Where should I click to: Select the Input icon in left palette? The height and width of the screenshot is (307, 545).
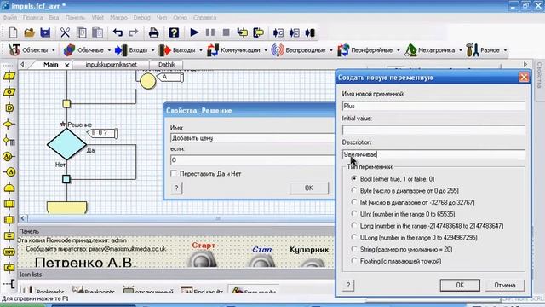(x=9, y=76)
